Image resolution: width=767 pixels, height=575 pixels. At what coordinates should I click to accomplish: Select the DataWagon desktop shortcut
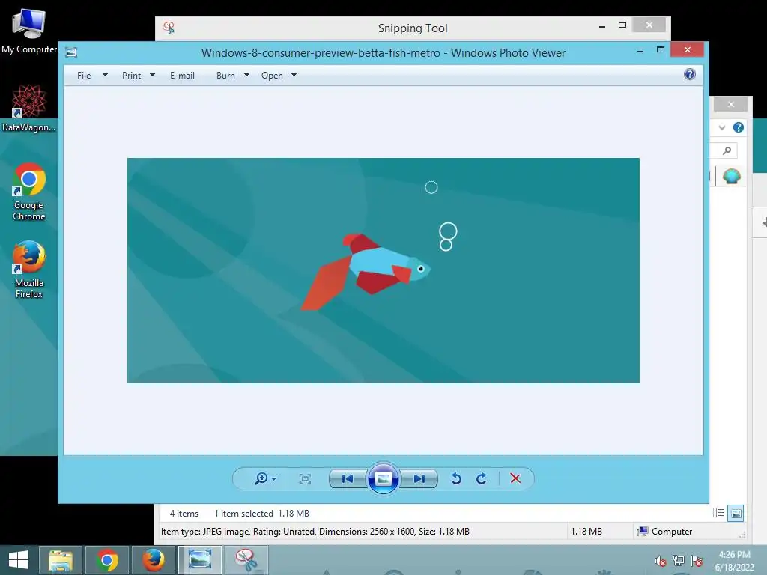coord(29,108)
